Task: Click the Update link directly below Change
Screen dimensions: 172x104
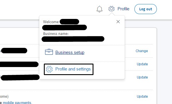Action: point(142,64)
